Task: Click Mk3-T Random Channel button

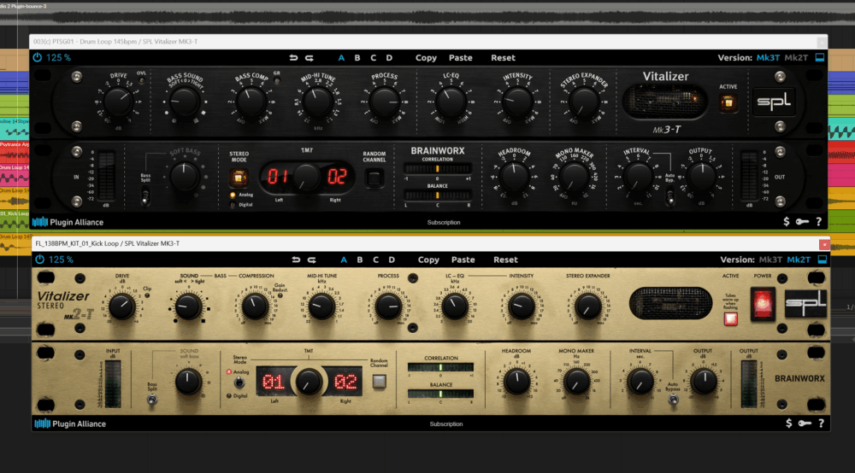Action: point(374,178)
